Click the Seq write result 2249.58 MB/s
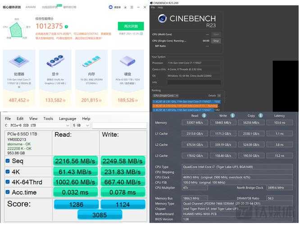The width and height of the screenshot is (300, 225). 123,161
